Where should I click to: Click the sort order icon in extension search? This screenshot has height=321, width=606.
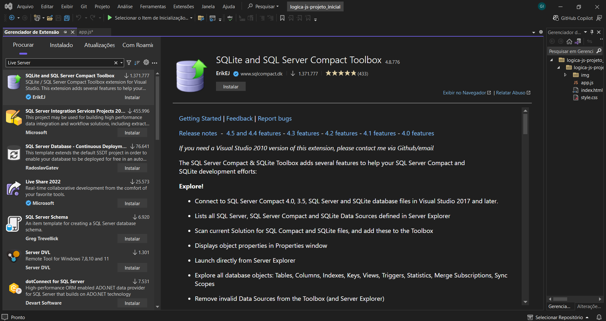(137, 63)
